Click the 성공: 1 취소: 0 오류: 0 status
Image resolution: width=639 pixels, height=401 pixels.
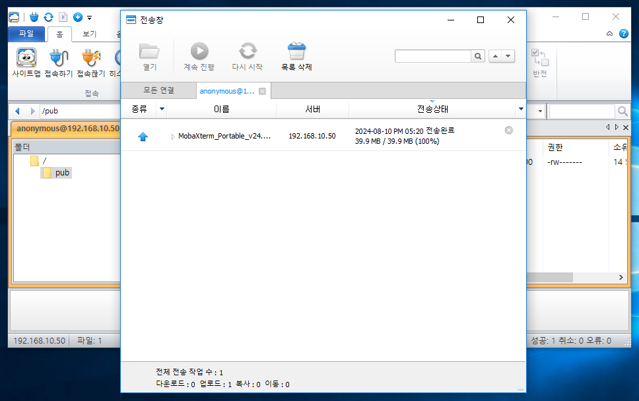[x=571, y=341]
